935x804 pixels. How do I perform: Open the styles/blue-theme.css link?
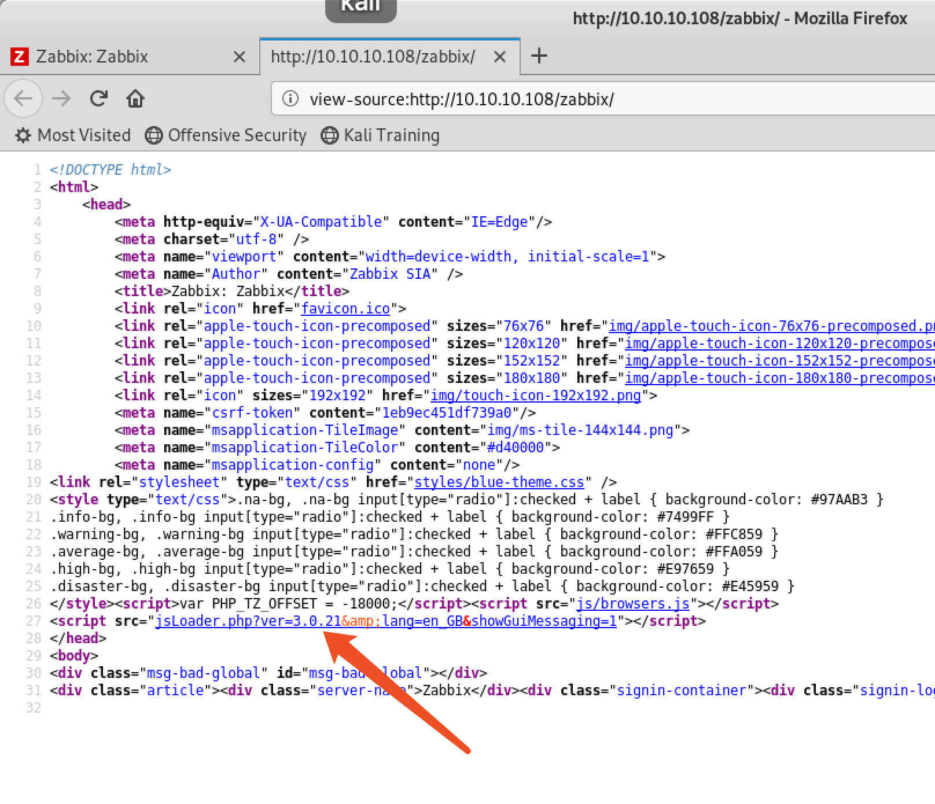click(x=499, y=482)
